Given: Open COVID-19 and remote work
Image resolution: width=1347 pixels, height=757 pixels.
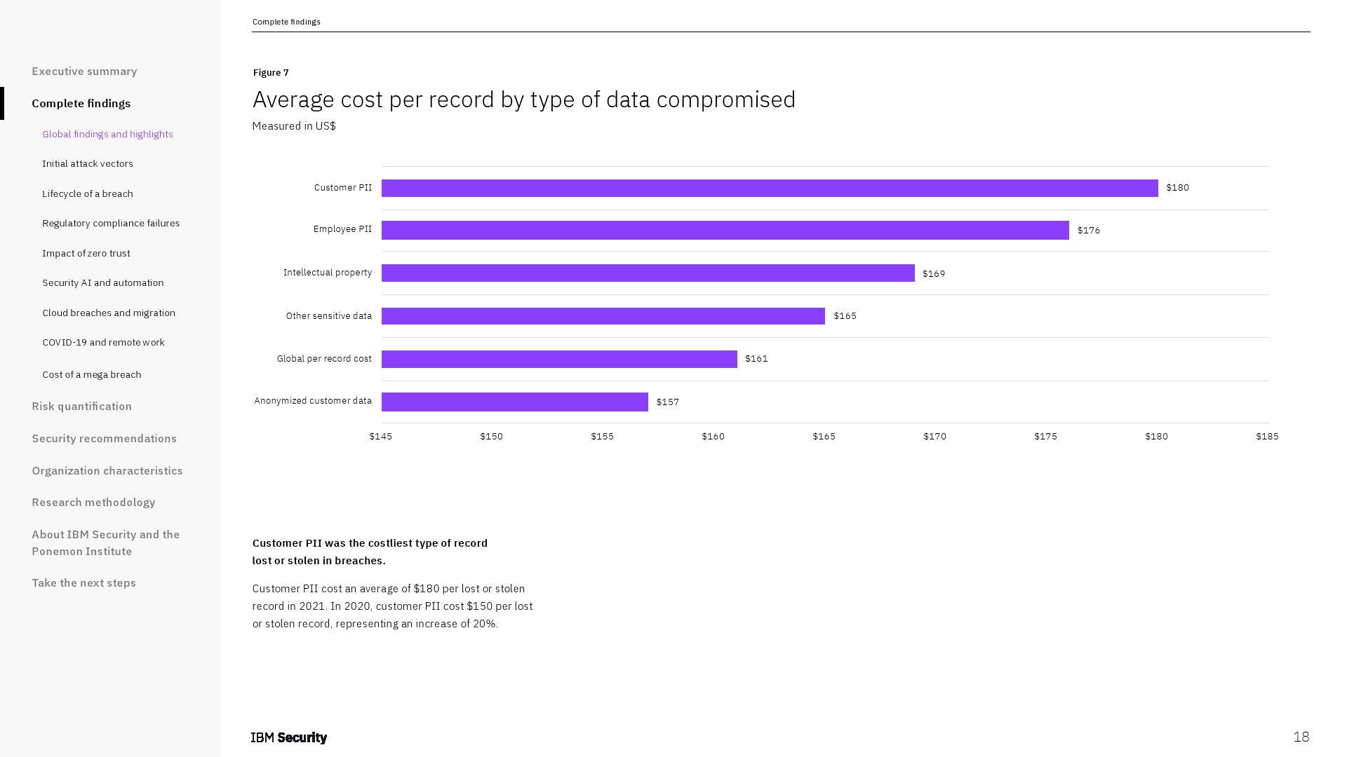Looking at the screenshot, I should click(x=103, y=343).
